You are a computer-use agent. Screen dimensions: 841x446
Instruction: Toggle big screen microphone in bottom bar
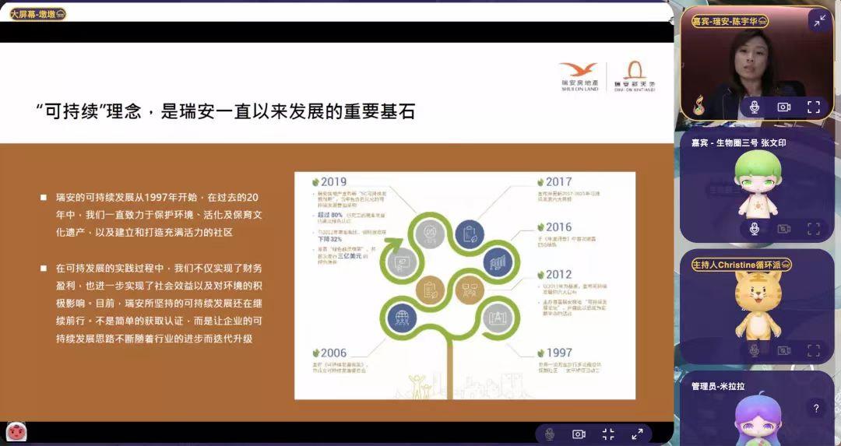549,434
